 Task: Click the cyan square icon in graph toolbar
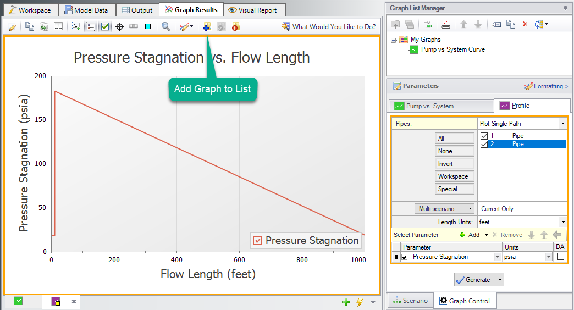148,26
